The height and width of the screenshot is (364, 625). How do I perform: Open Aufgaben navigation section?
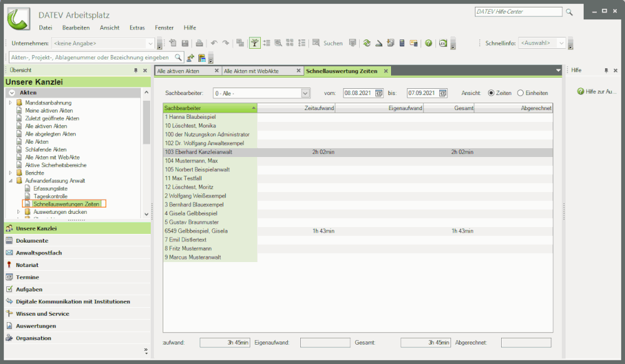[x=78, y=290]
